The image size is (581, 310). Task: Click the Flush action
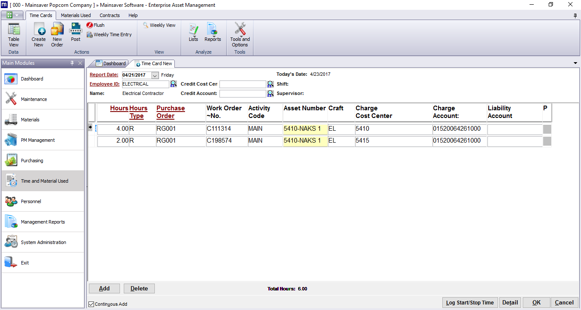click(96, 25)
